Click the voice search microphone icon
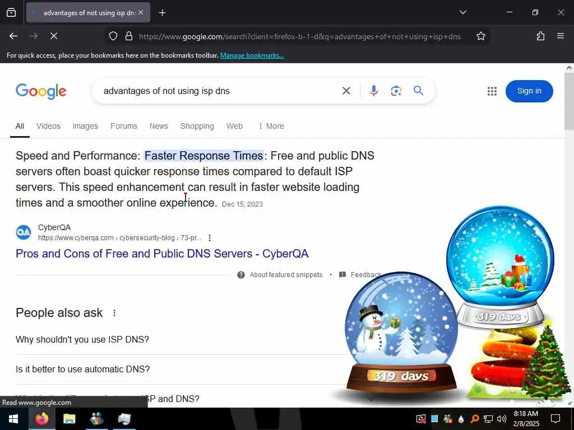This screenshot has width=574, height=430. (x=373, y=91)
